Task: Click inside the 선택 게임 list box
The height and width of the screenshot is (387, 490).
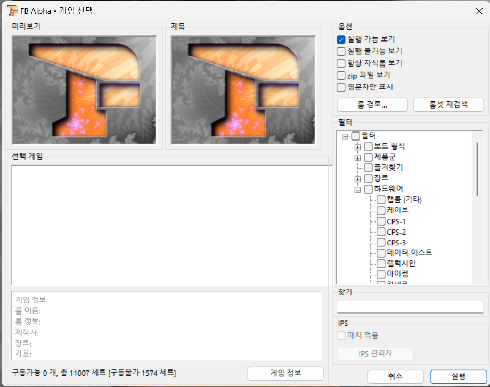Action: click(x=169, y=225)
